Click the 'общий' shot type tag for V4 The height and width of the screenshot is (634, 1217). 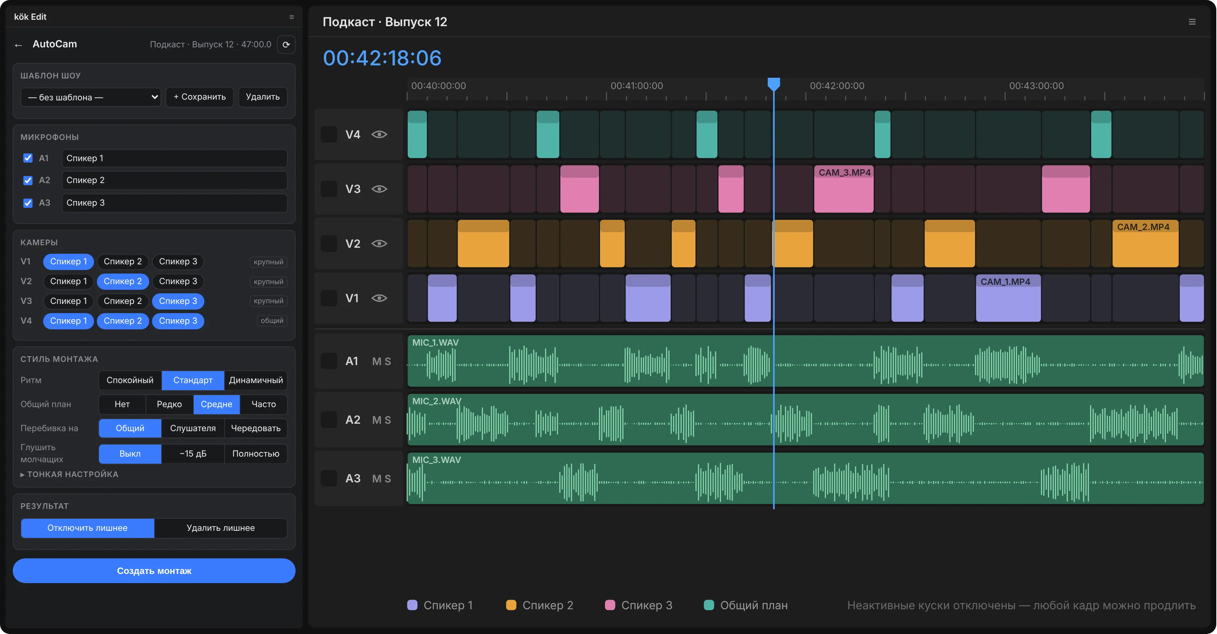(x=272, y=321)
